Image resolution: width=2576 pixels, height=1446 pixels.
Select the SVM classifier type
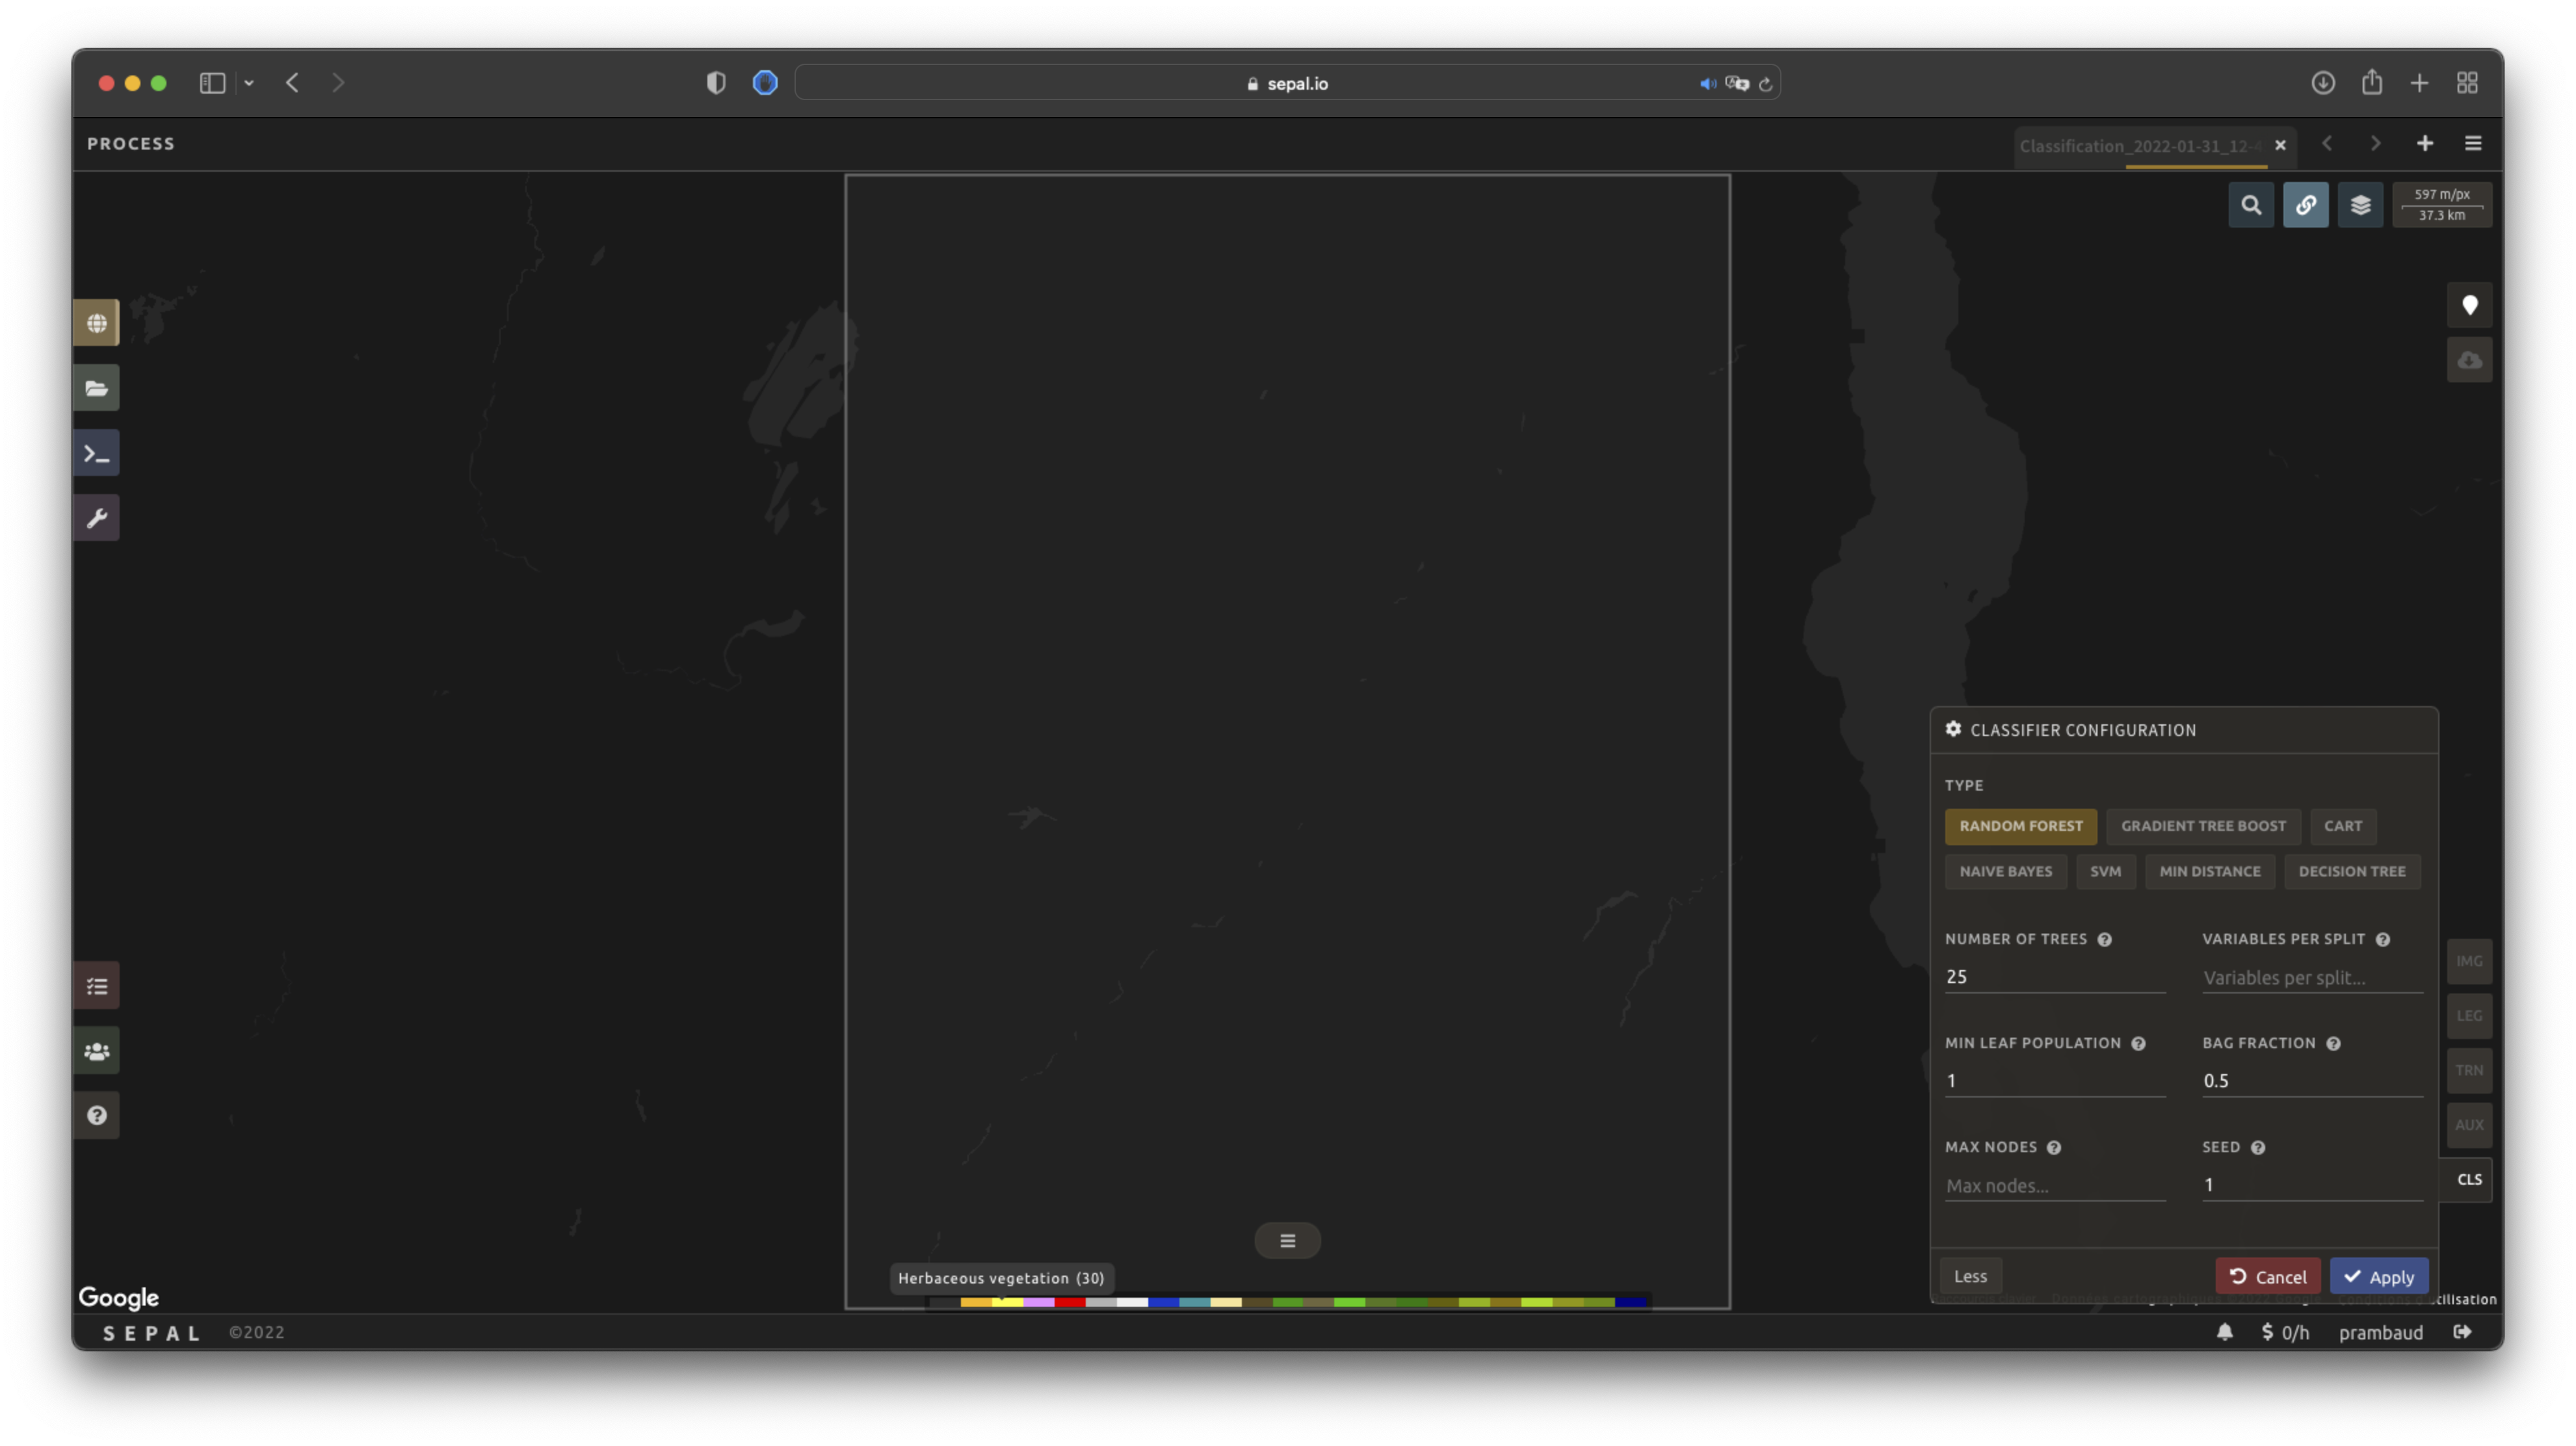pos(2105,871)
